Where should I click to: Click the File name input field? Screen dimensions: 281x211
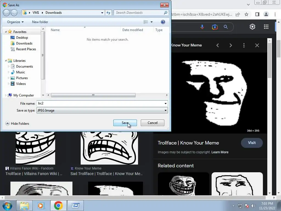(x=100, y=103)
